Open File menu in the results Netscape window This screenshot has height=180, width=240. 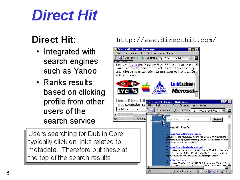pyautogui.click(x=150, y=106)
